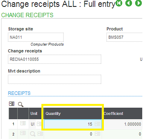Open selection icon in row 1 Quantity cell

point(97,124)
